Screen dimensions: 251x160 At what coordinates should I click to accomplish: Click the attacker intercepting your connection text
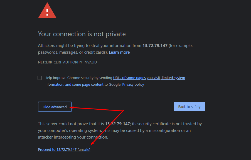73,137
